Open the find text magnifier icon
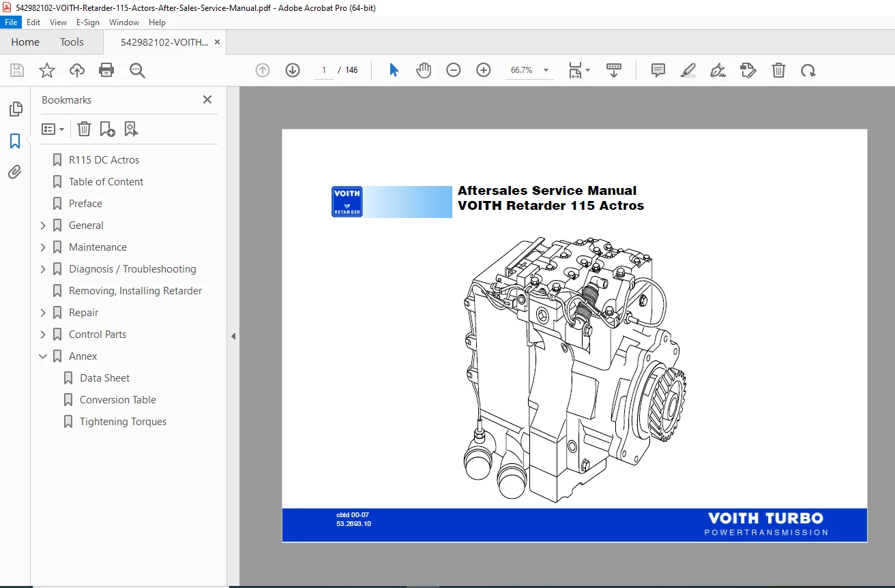Image resolution: width=895 pixels, height=588 pixels. pyautogui.click(x=137, y=70)
